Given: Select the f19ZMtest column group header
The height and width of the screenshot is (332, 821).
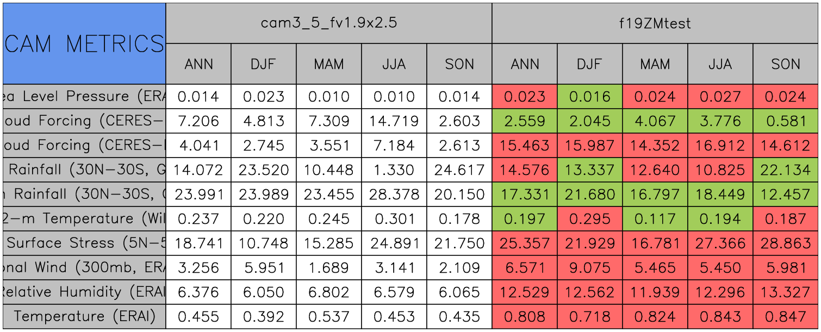Looking at the screenshot, I should pyautogui.click(x=655, y=23).
